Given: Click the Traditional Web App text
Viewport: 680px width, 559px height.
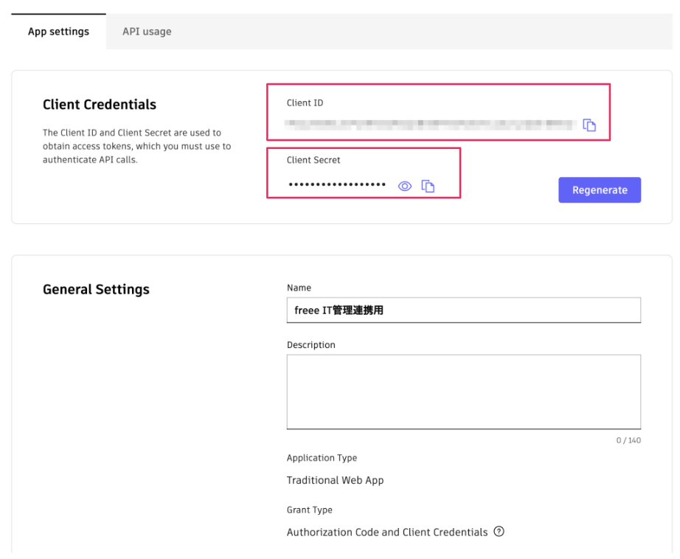Looking at the screenshot, I should tap(335, 480).
